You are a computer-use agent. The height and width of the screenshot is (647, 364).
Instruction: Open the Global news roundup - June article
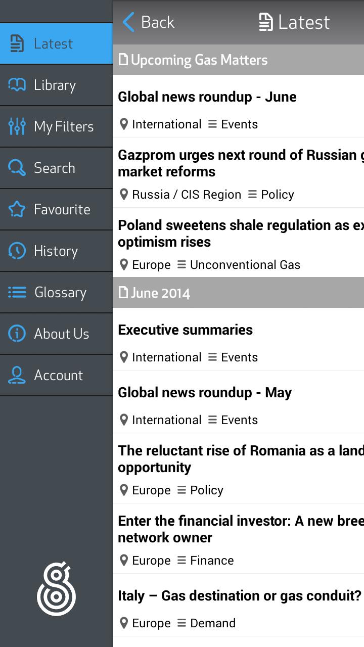click(x=207, y=97)
